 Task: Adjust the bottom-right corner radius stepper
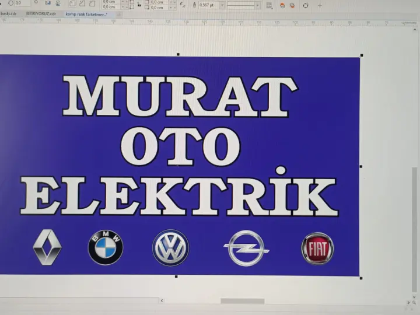click(173, 8)
